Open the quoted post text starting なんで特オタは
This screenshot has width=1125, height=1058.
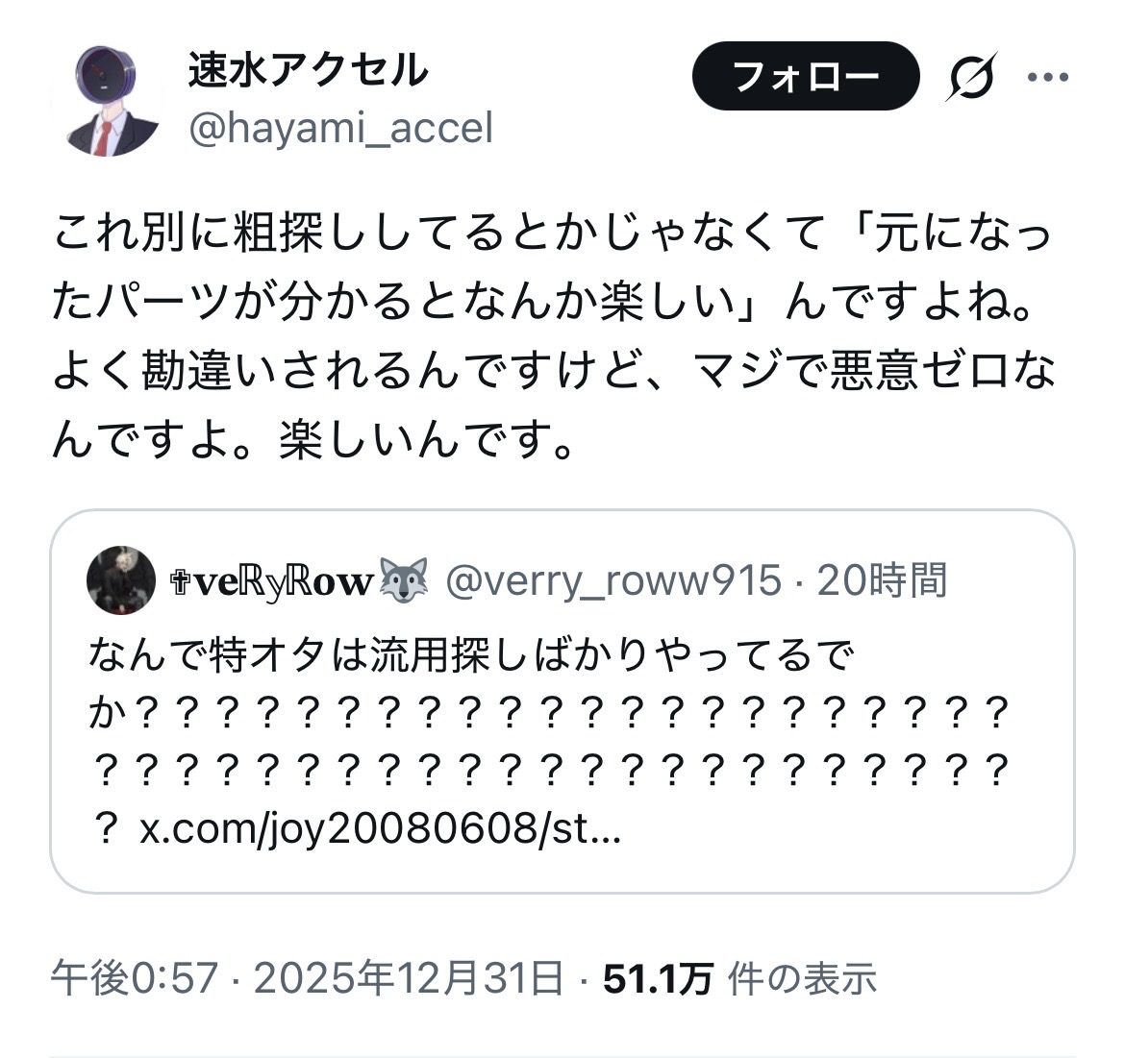coord(549,742)
